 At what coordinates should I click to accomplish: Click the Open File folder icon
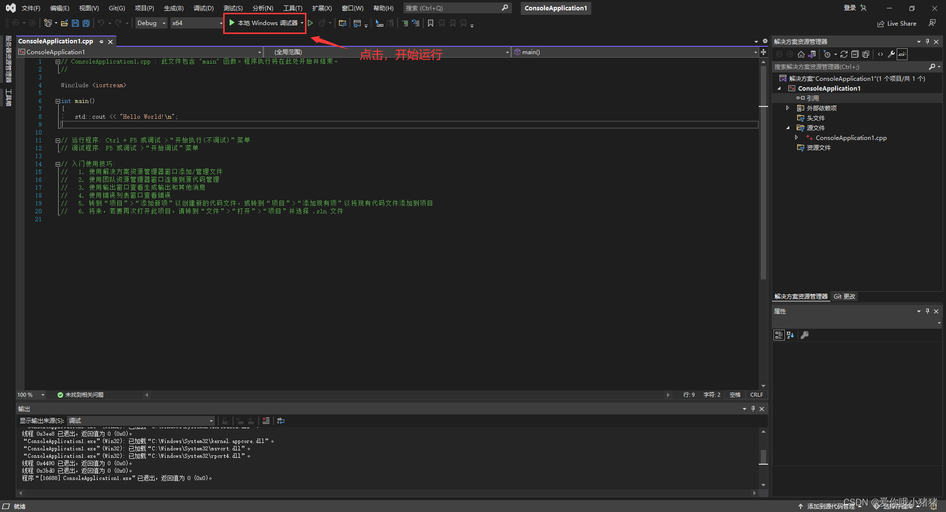pos(64,23)
